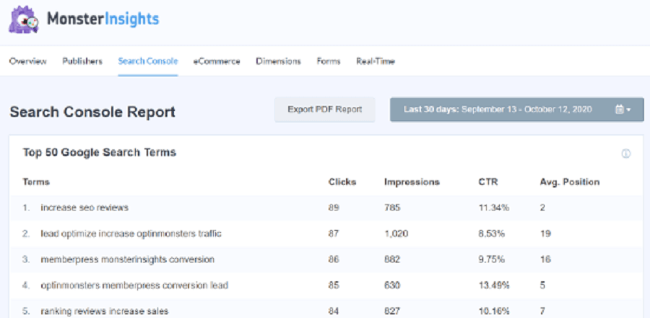Click the Top 50 Google Search Terms title
The width and height of the screenshot is (650, 318).
[x=100, y=152]
